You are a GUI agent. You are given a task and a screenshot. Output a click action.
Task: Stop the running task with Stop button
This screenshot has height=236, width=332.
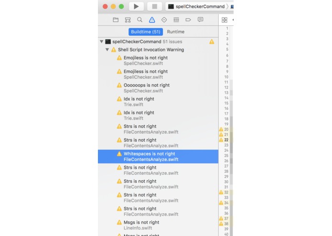click(155, 6)
